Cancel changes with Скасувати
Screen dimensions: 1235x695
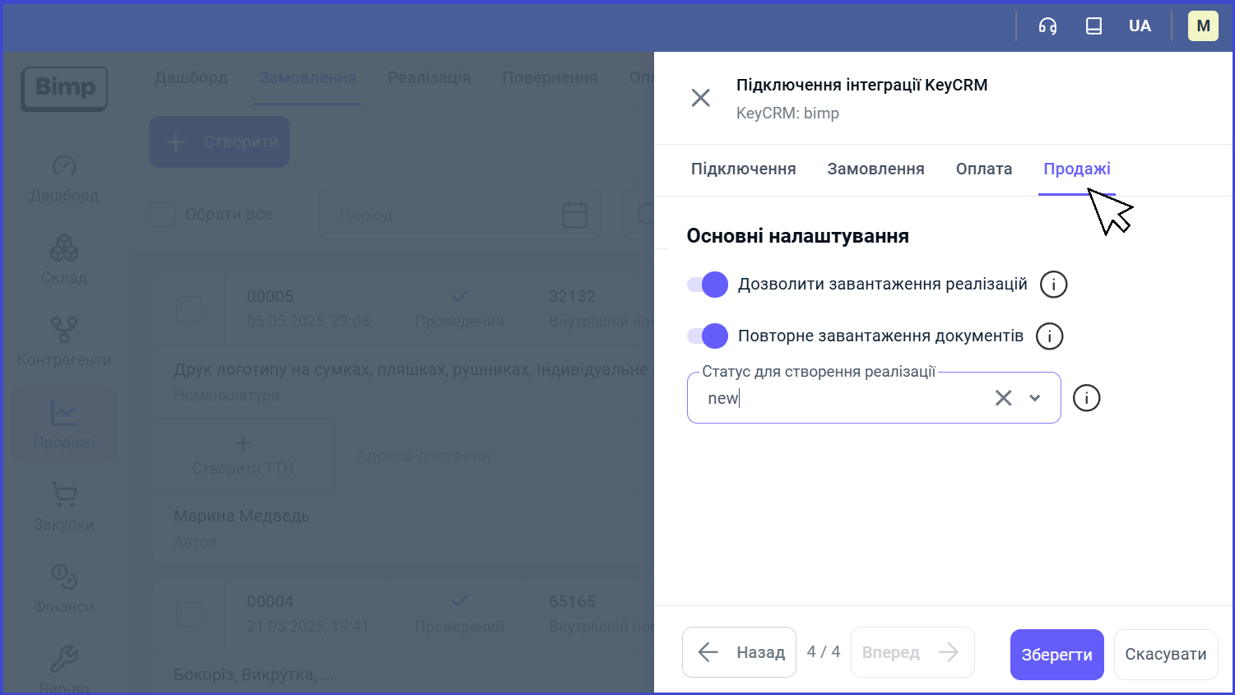(1166, 655)
